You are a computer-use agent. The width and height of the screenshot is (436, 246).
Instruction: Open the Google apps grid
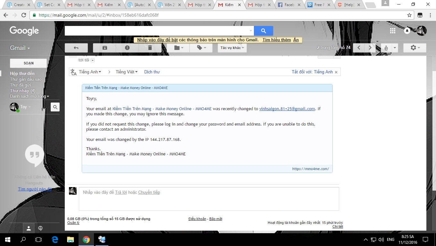393,31
